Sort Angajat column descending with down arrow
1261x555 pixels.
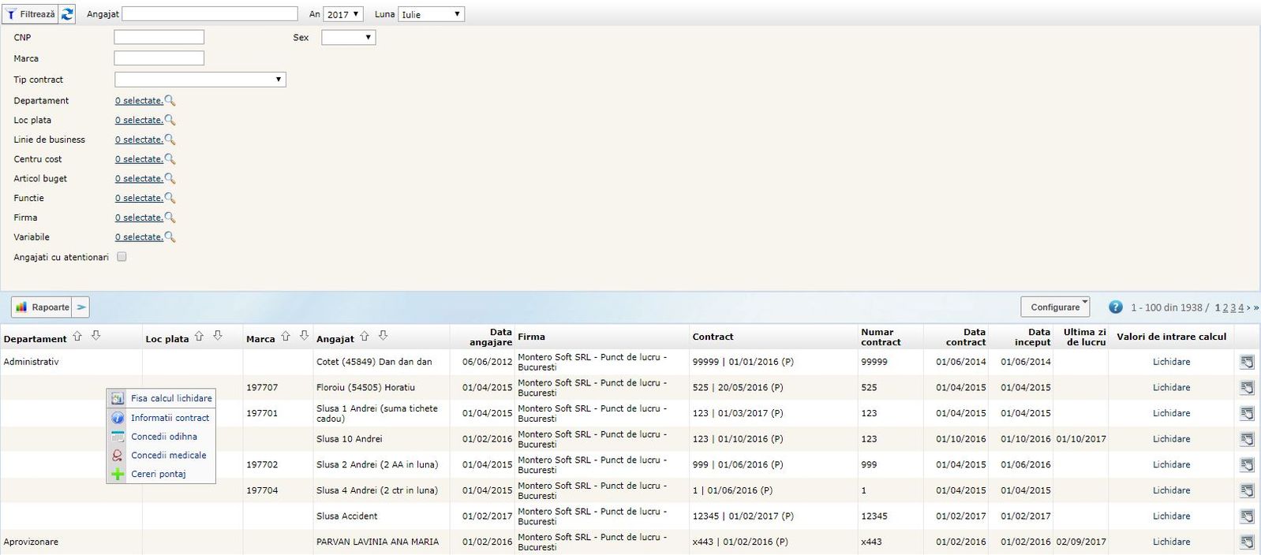pos(383,337)
